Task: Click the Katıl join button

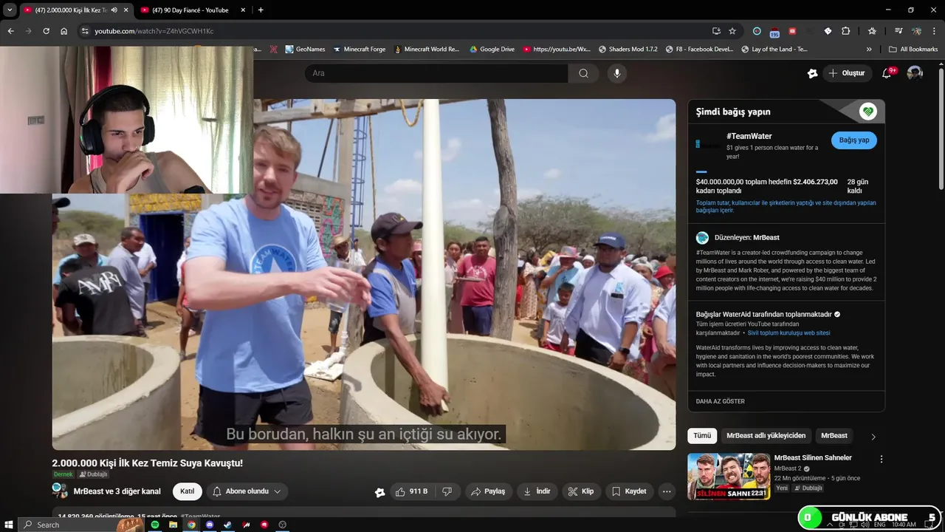Action: point(188,491)
